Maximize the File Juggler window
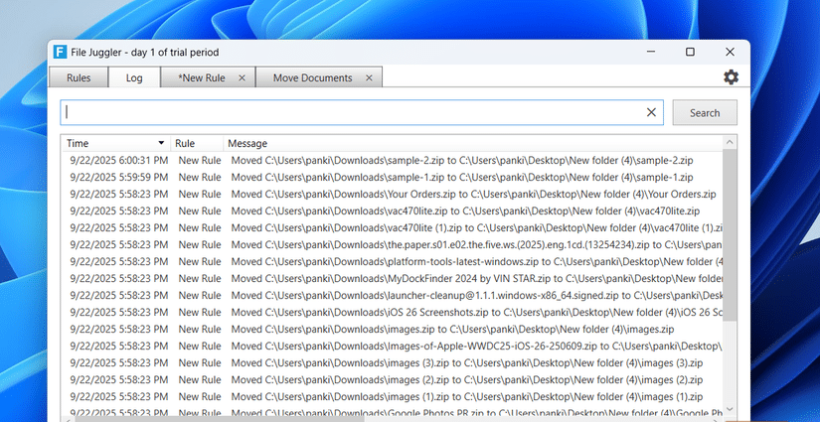820x422 pixels. point(690,52)
